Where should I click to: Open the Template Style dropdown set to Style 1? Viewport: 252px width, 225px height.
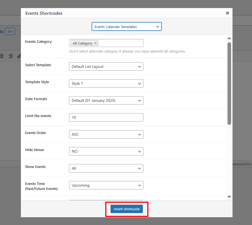pos(106,83)
